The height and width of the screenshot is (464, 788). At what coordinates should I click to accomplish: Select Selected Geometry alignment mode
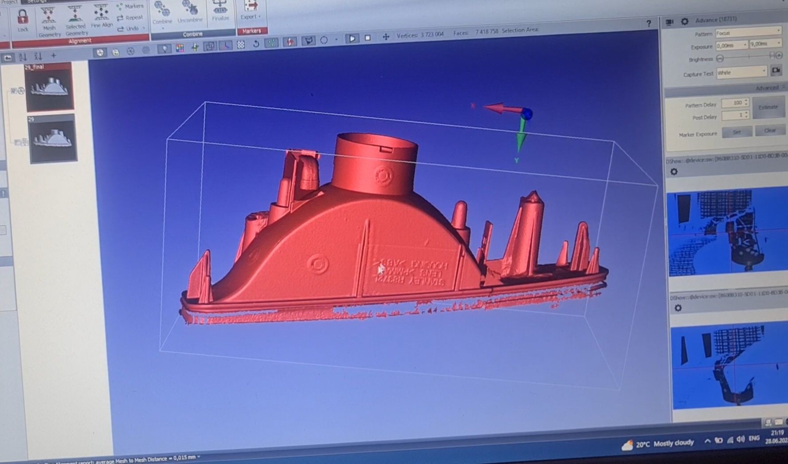(x=76, y=21)
